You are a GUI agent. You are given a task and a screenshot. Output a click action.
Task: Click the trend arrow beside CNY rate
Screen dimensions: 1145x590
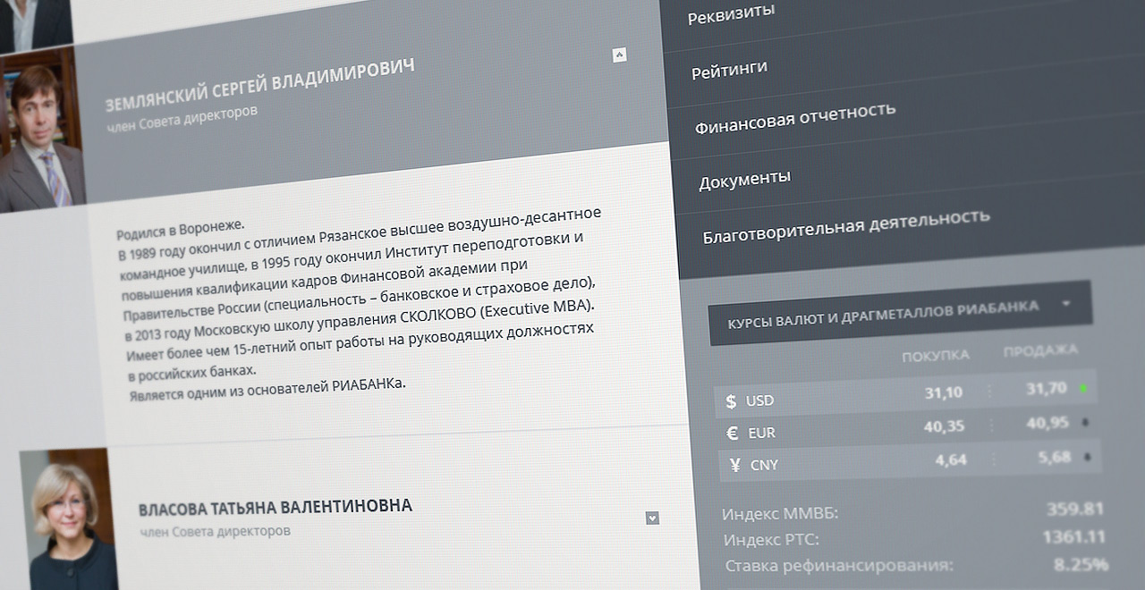click(x=1087, y=457)
